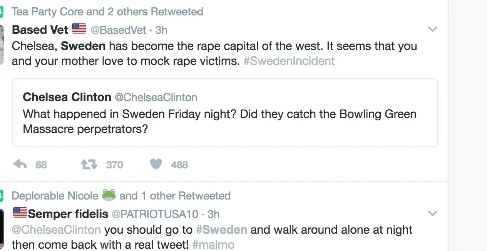Screen dimensions: 487x251
Task: Open Based Vet tweet options chevron
Action: coord(433,29)
